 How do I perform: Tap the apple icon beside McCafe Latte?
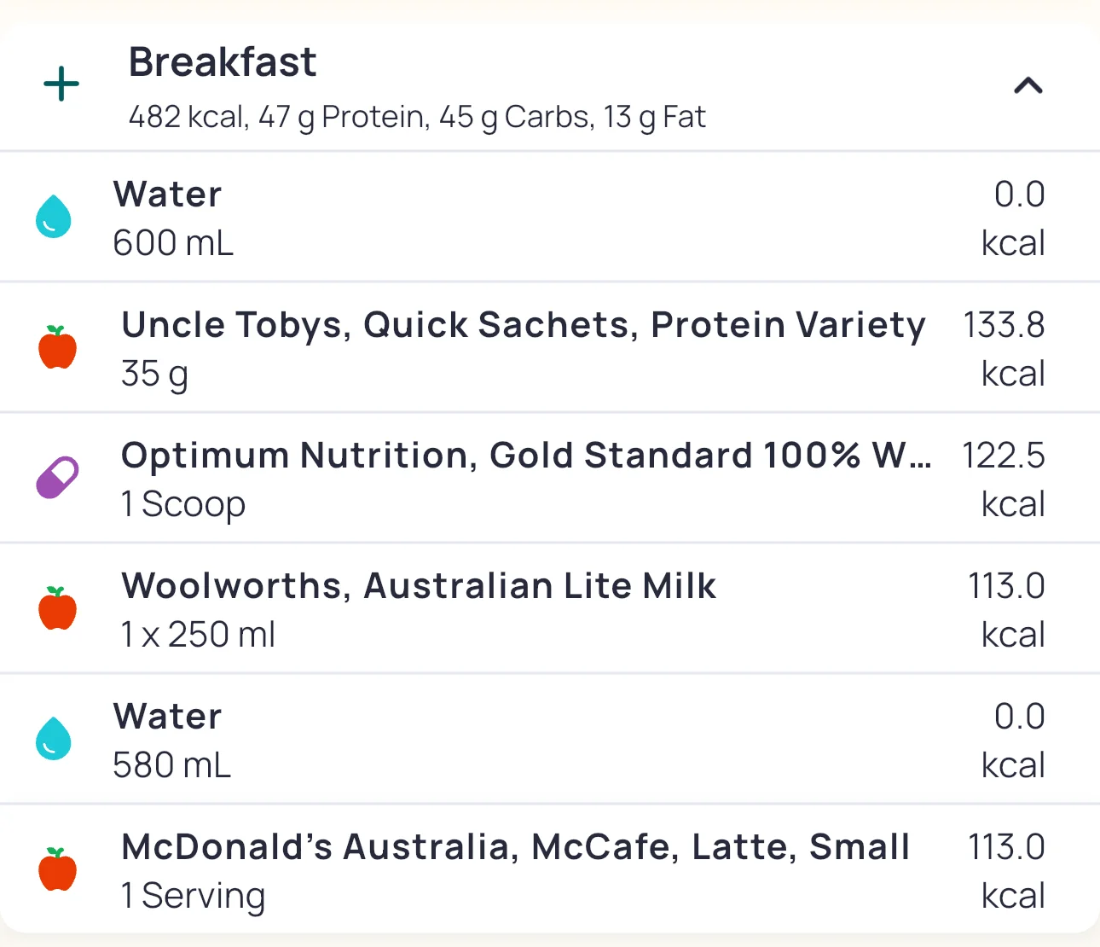click(57, 869)
